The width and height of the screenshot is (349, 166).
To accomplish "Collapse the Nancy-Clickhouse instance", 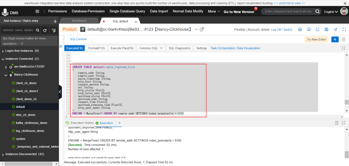I will coord(6,75).
